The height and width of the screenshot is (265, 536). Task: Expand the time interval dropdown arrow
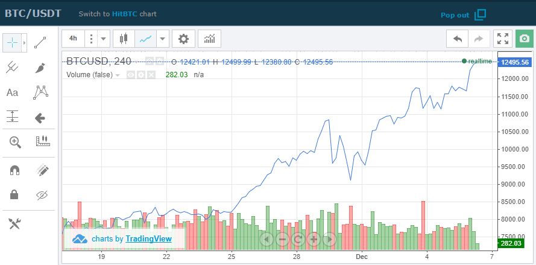(x=104, y=39)
